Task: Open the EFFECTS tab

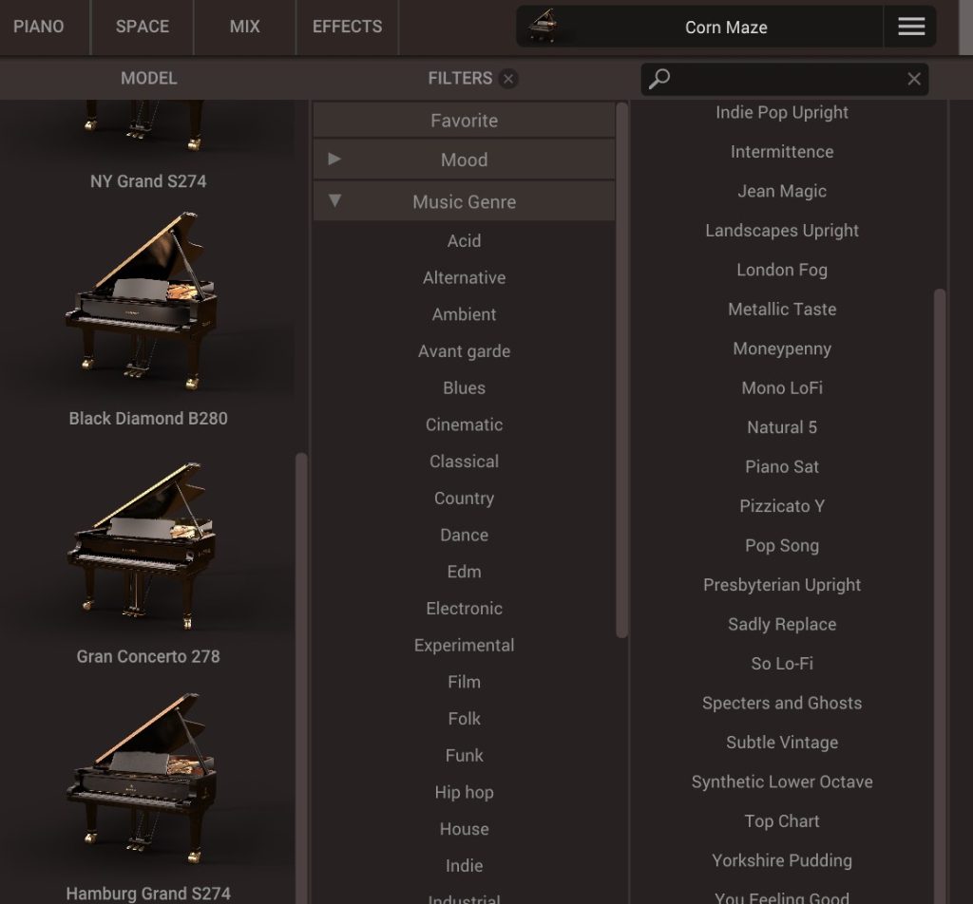Action: 347,27
